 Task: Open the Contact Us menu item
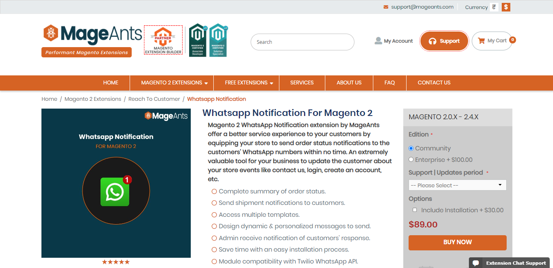[434, 83]
